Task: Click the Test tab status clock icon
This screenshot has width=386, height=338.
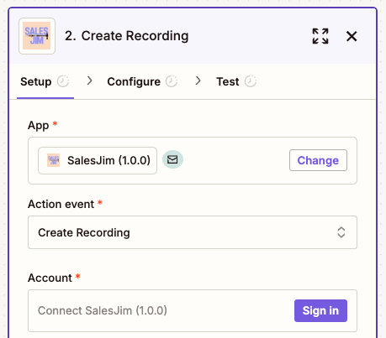Action: (x=251, y=81)
